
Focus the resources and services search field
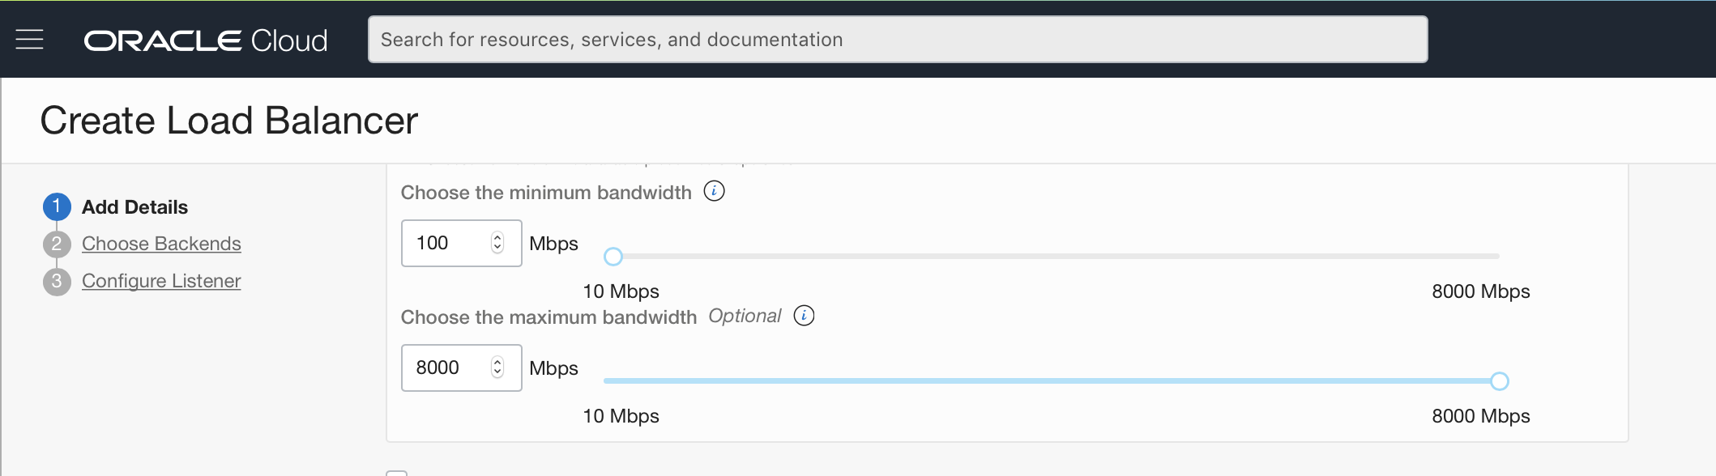(x=897, y=40)
